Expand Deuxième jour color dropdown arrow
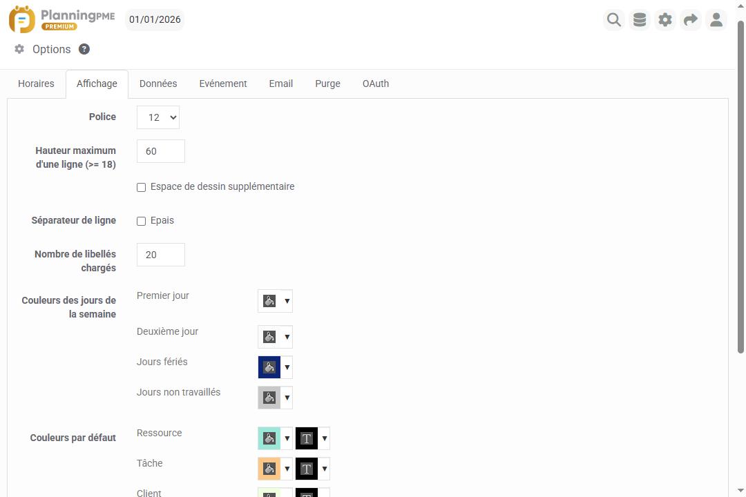 point(287,337)
